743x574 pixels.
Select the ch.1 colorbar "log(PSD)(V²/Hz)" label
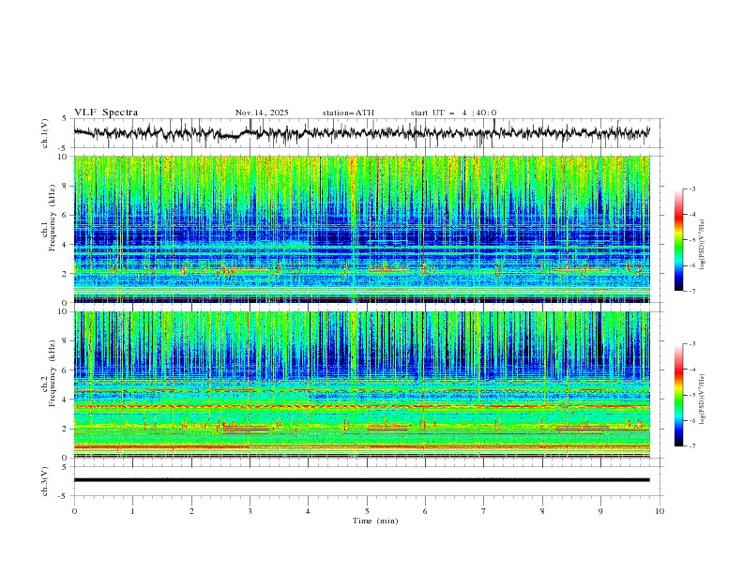702,245
